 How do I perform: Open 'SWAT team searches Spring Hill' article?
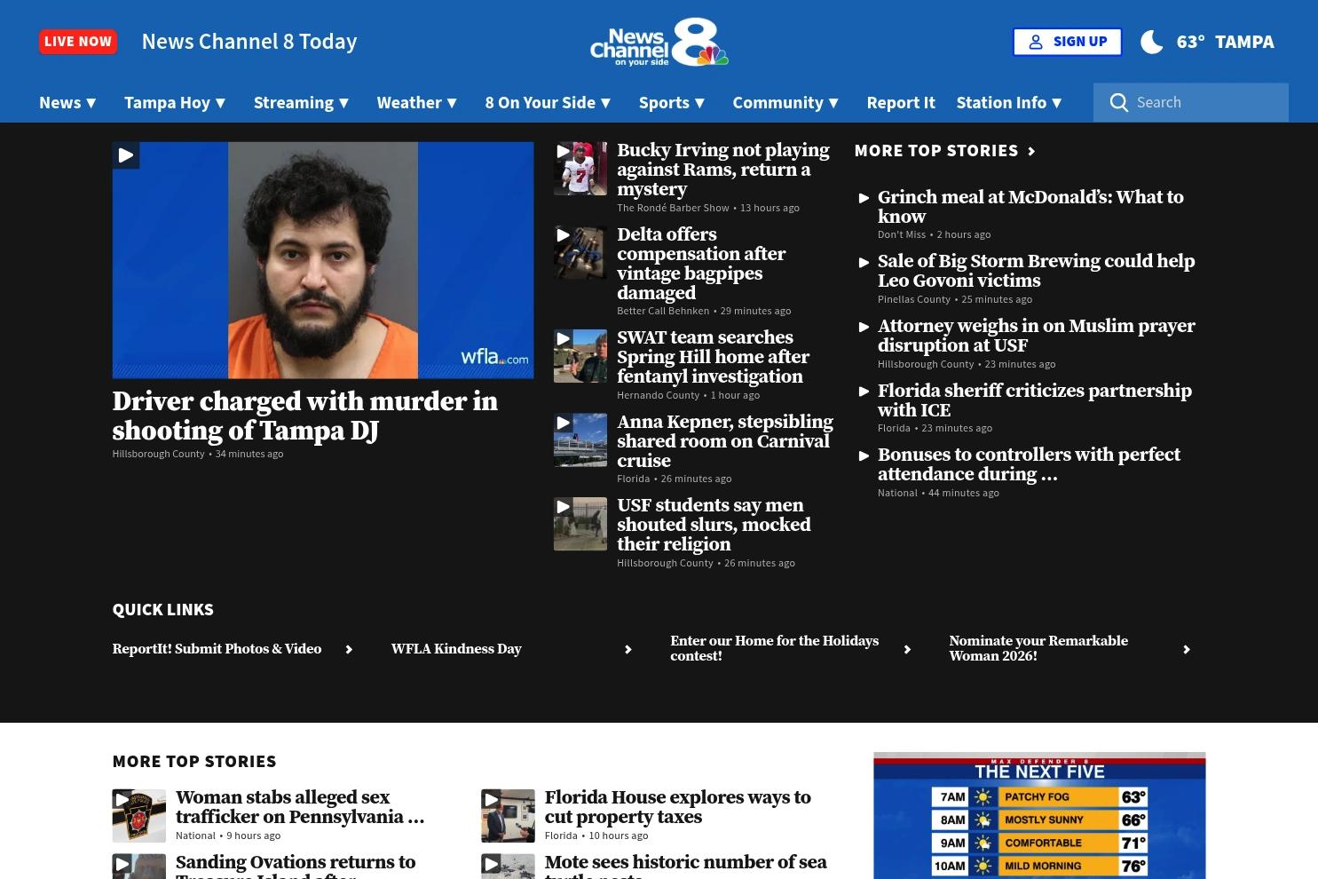click(x=713, y=357)
